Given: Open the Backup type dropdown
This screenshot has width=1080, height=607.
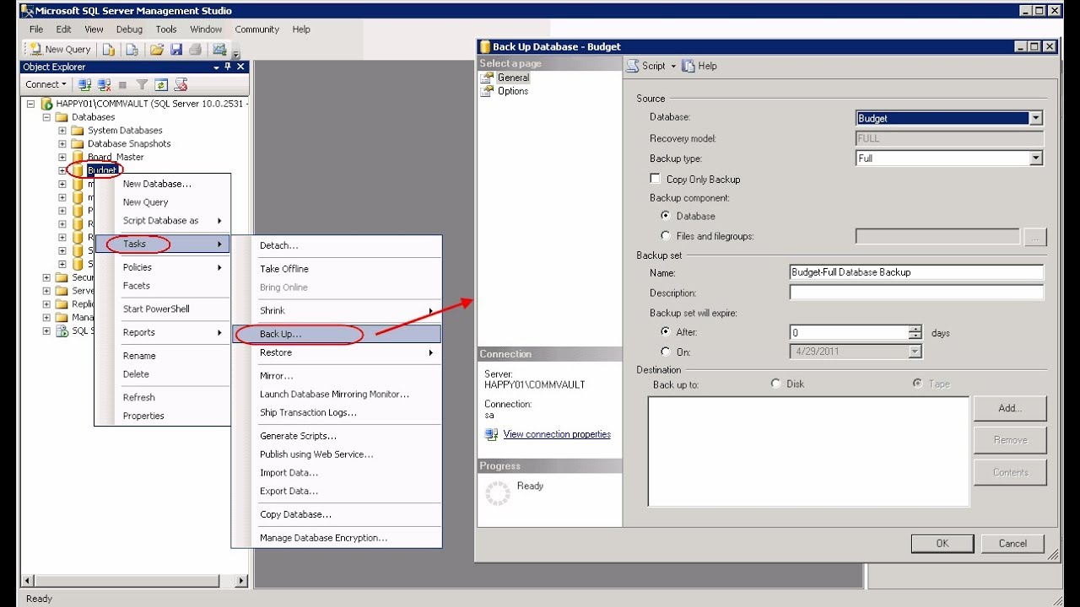Looking at the screenshot, I should click(1036, 158).
